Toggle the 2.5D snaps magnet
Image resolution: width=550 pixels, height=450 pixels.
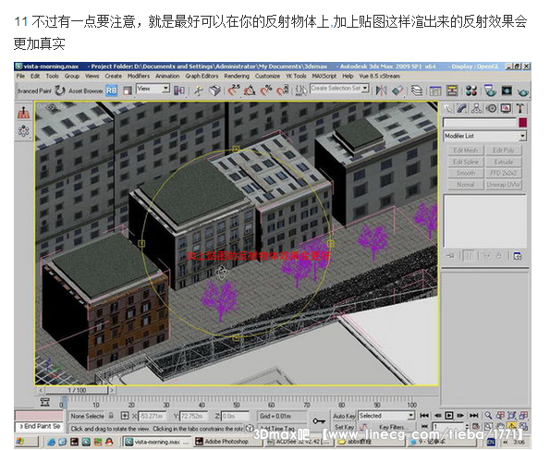pos(234,91)
